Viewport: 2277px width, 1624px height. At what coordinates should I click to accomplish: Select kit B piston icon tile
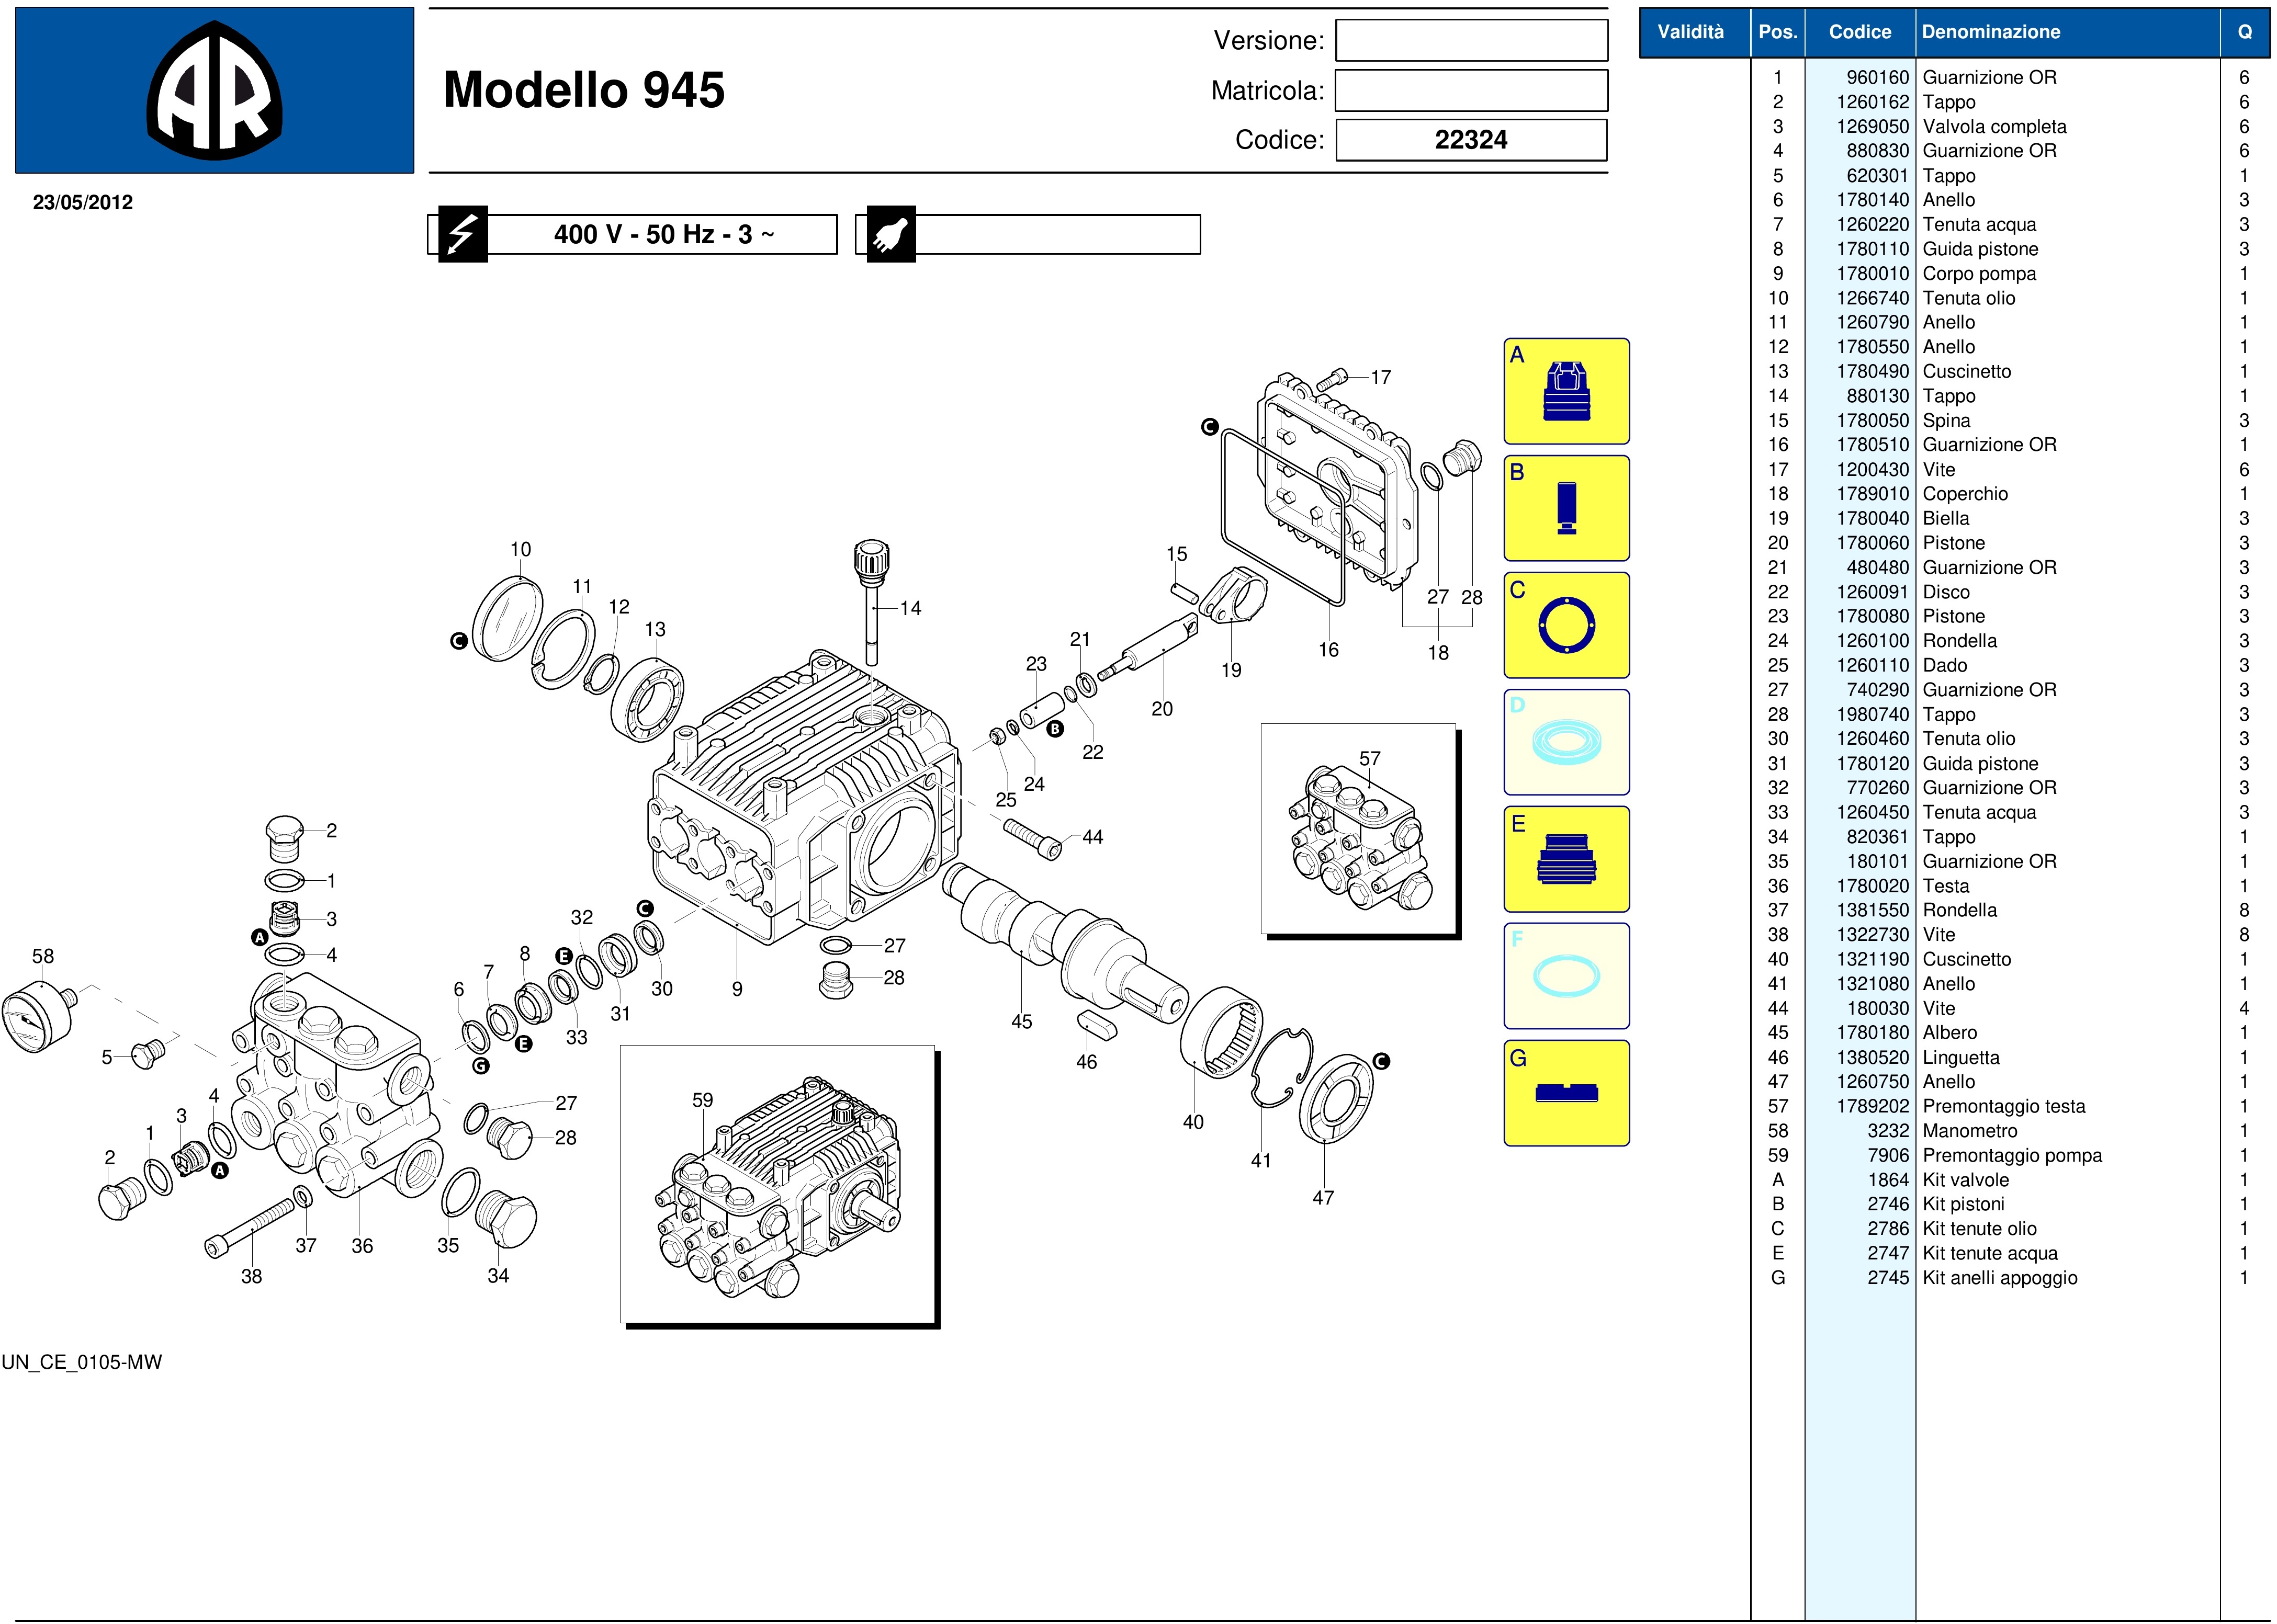point(1565,508)
